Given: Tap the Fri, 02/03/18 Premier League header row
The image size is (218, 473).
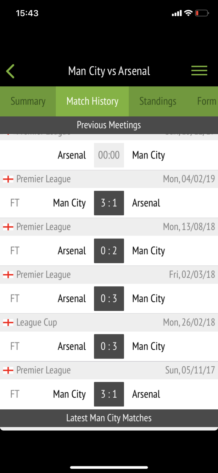Looking at the screenshot, I should point(109,275).
